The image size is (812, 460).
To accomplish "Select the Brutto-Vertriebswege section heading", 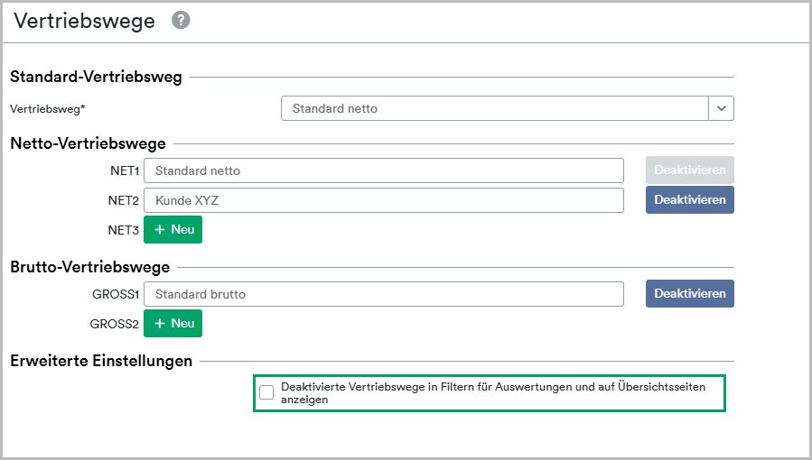I will (90, 267).
